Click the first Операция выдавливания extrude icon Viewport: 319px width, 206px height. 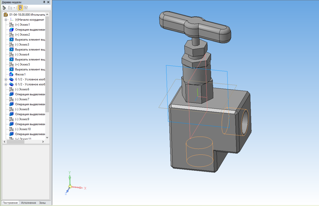coord(11,30)
